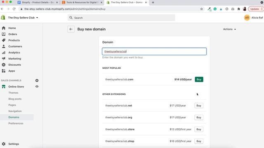Open Marketing section
The image size is (264, 148).
coord(15,58)
